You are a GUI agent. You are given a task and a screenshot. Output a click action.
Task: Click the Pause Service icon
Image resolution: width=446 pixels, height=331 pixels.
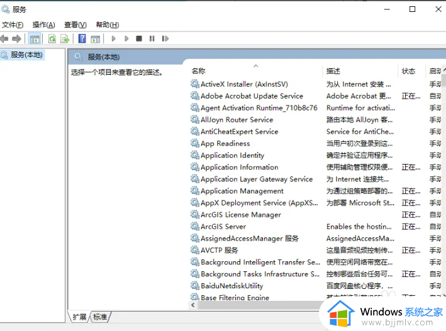[152, 38]
